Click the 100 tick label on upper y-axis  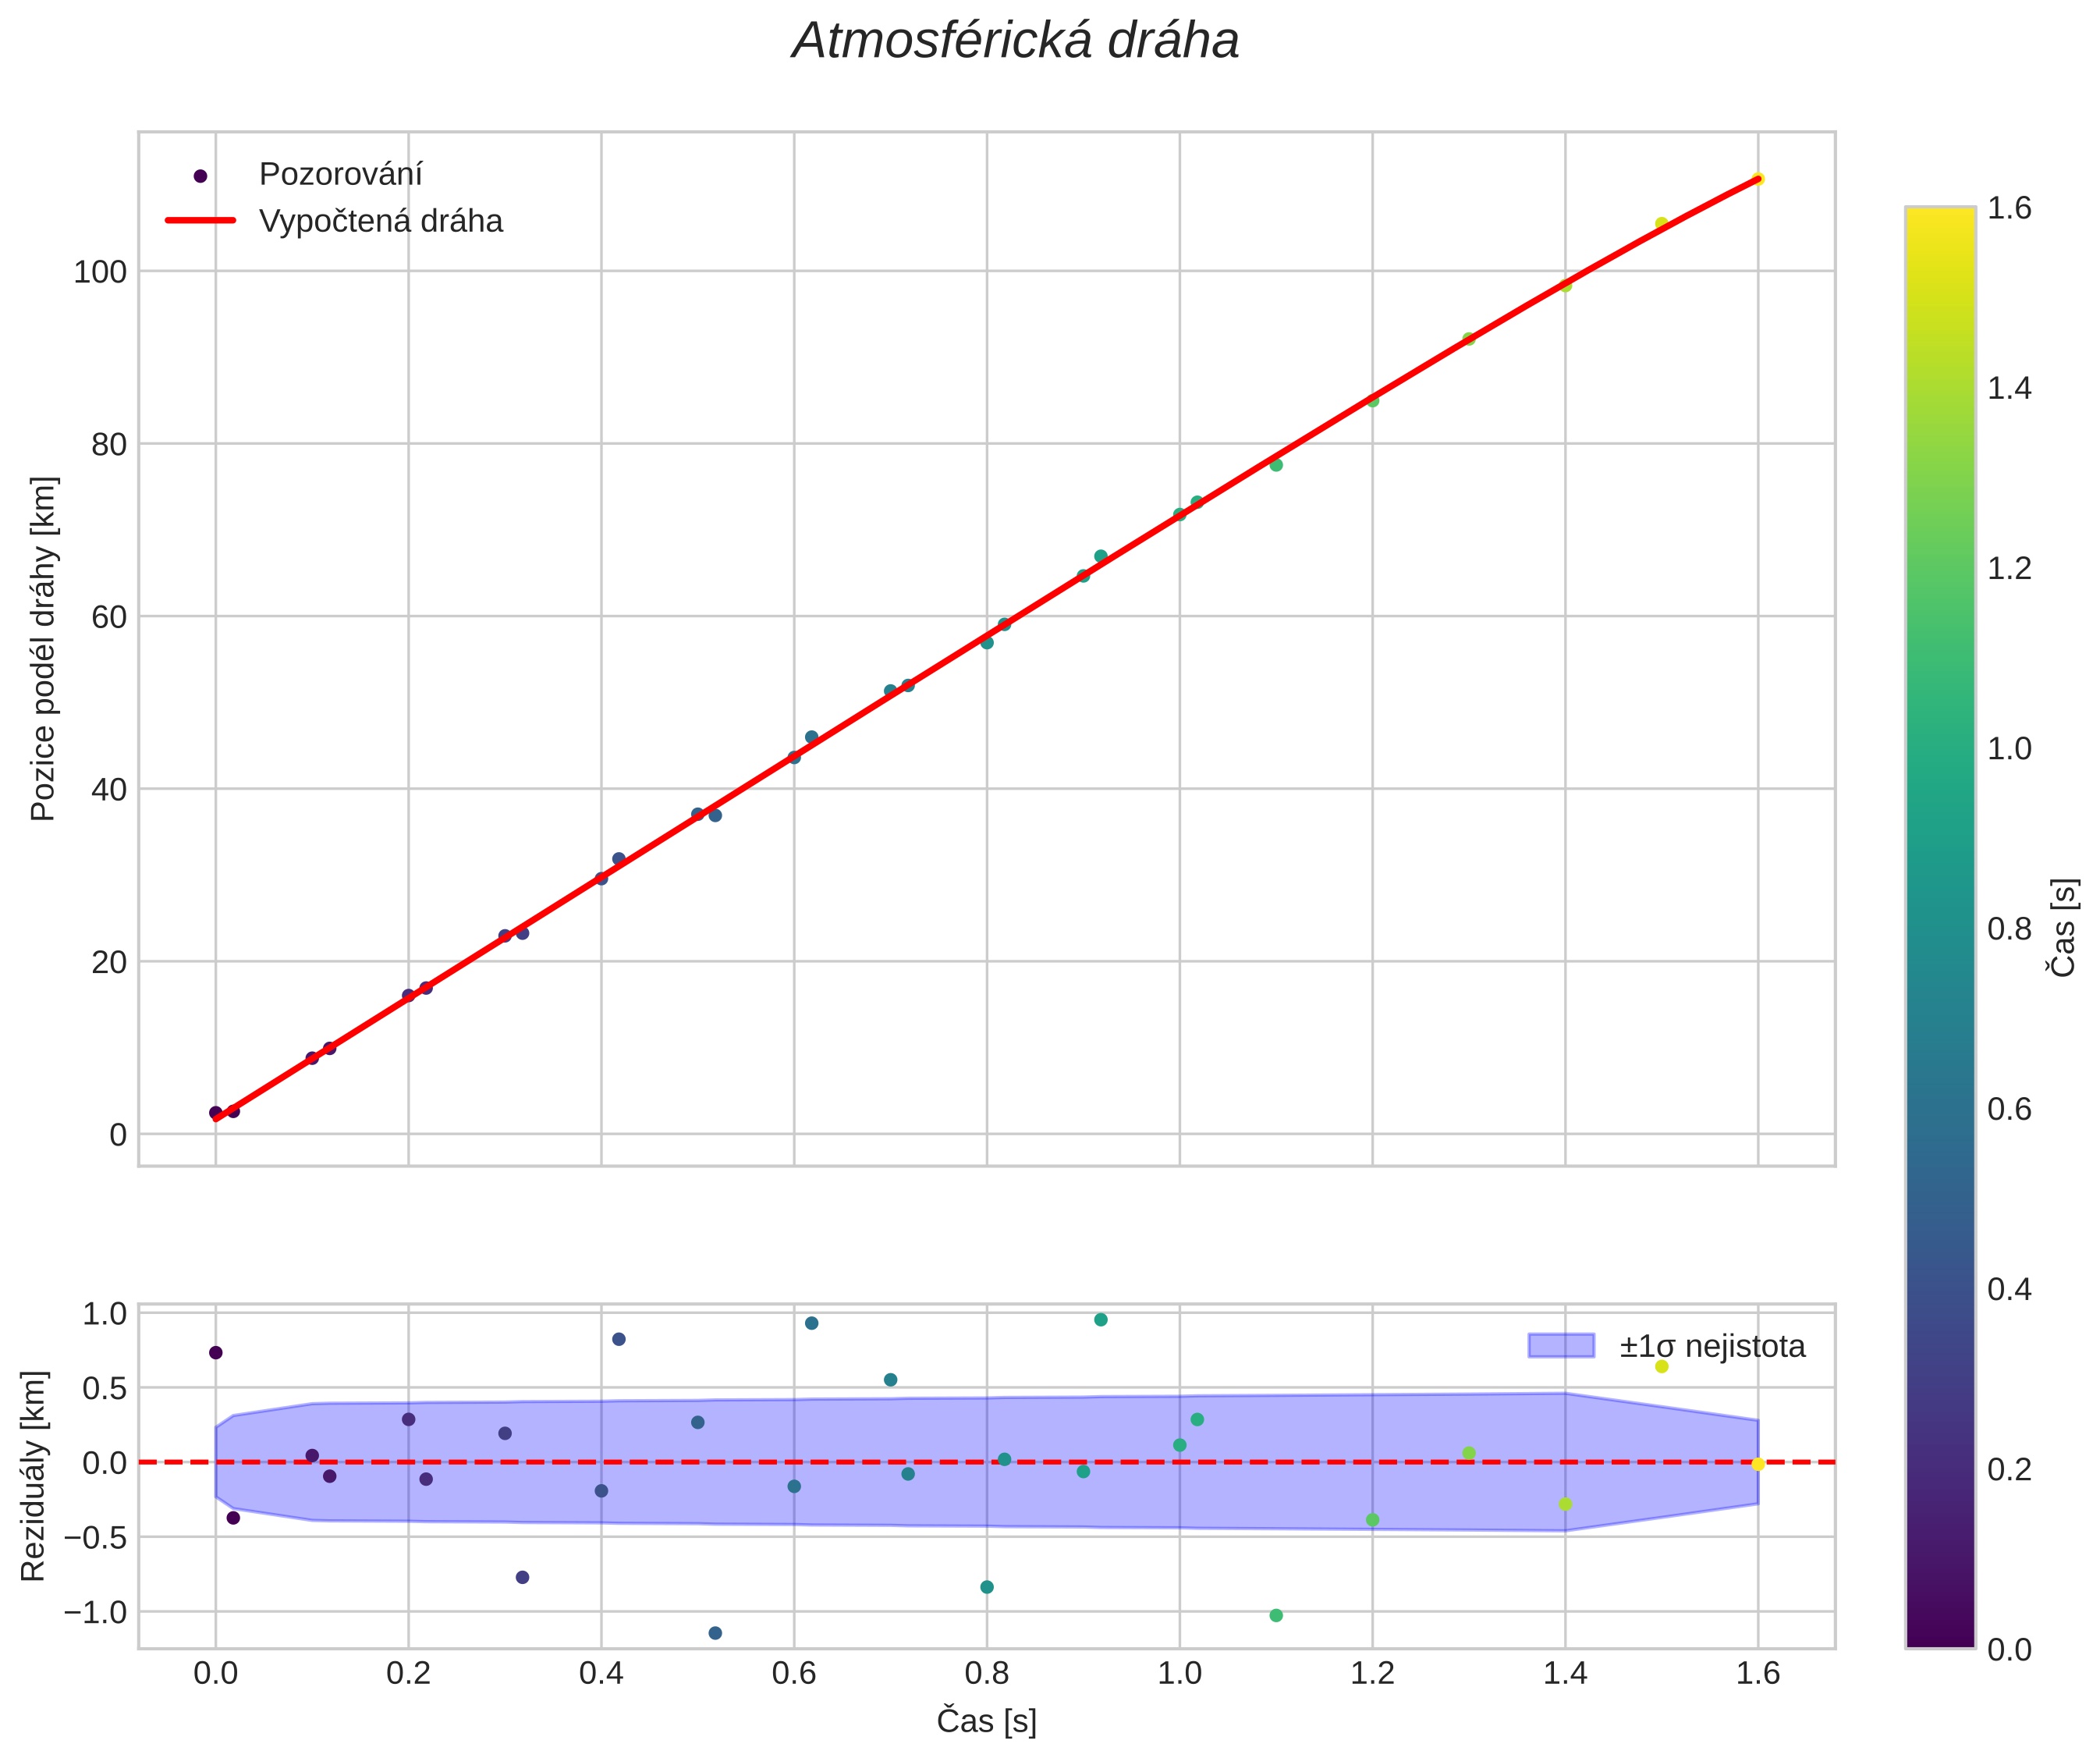tap(100, 272)
